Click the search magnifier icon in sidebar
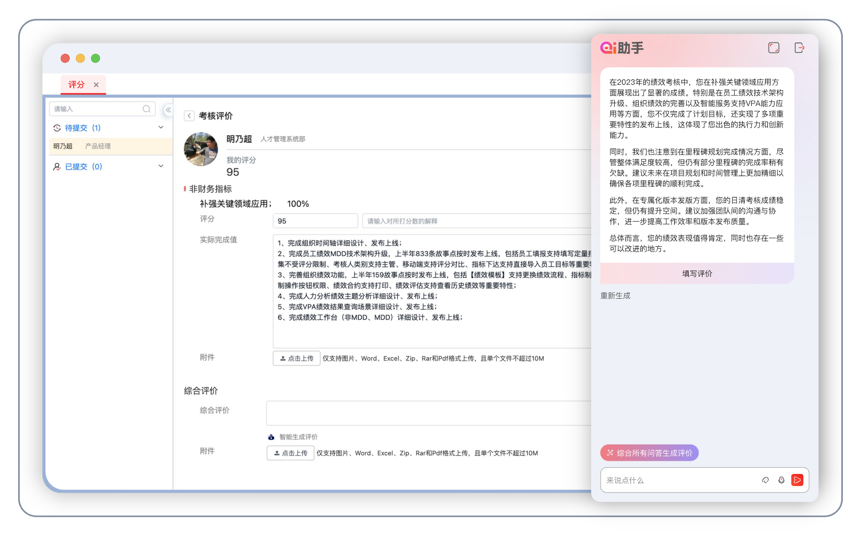This screenshot has height=536, width=861. [147, 109]
